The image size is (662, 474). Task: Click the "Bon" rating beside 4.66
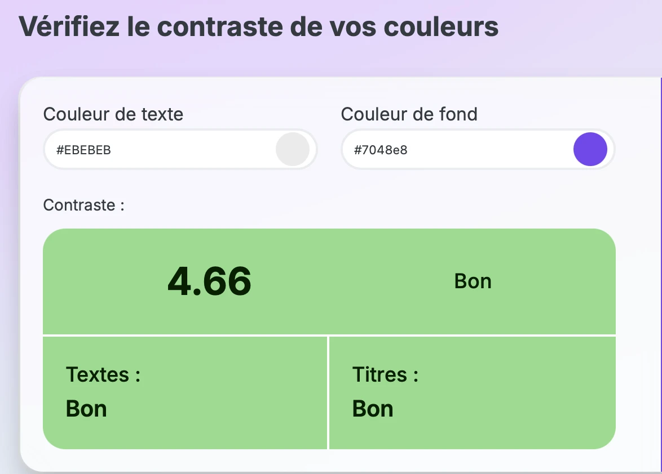473,281
